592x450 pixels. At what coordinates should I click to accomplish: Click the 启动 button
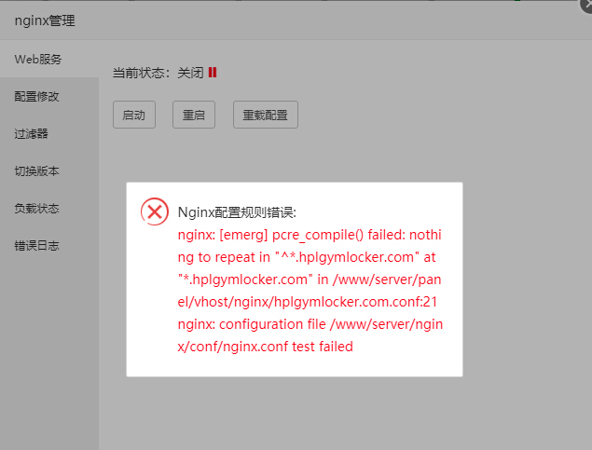pos(134,115)
